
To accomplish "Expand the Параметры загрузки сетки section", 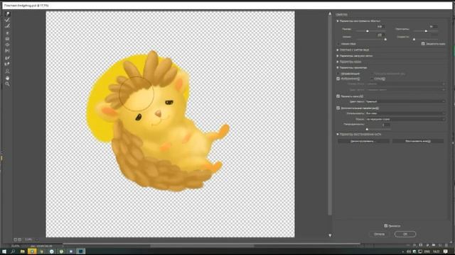I will tap(338, 56).
